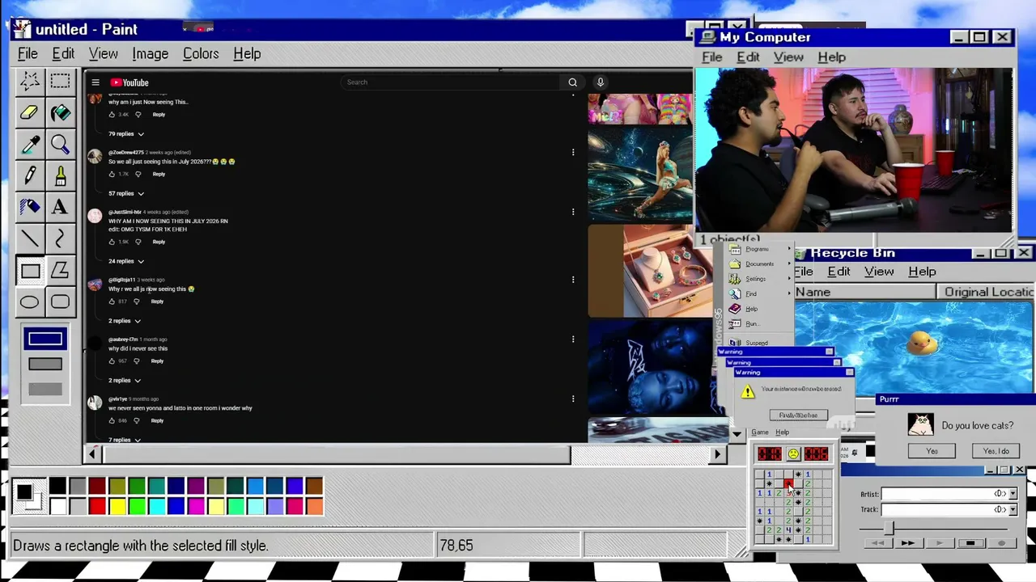
Task: Click the YouTube search magnifier button
Action: click(572, 82)
